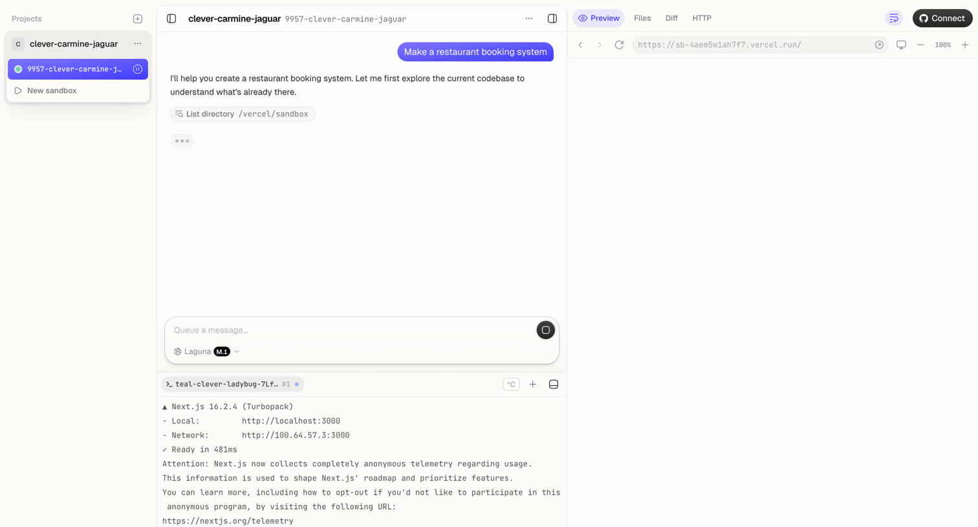Click the 9957-clever-carmine-jaguar header subtitle
The image size is (978, 527).
click(345, 19)
